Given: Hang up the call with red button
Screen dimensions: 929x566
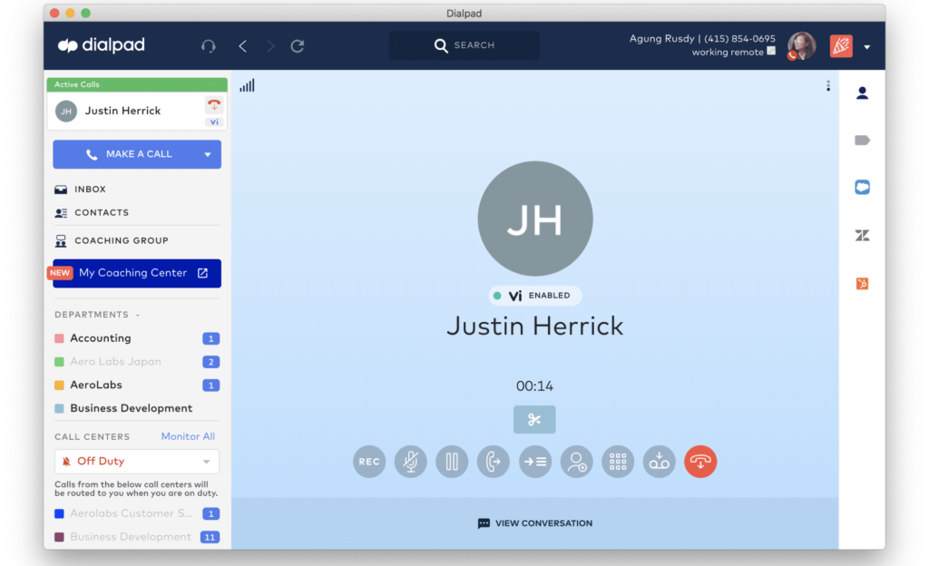Looking at the screenshot, I should pyautogui.click(x=700, y=462).
